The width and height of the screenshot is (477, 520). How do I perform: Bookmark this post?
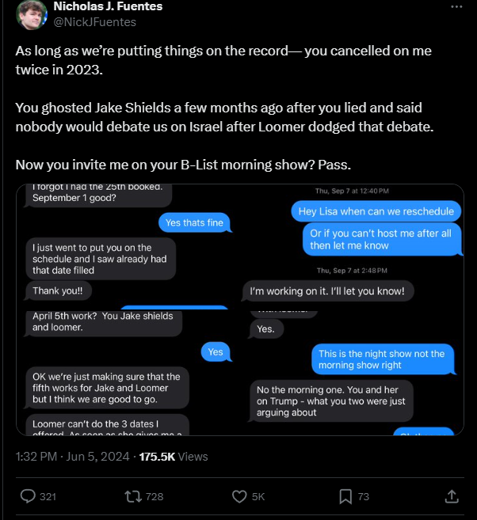(345, 496)
